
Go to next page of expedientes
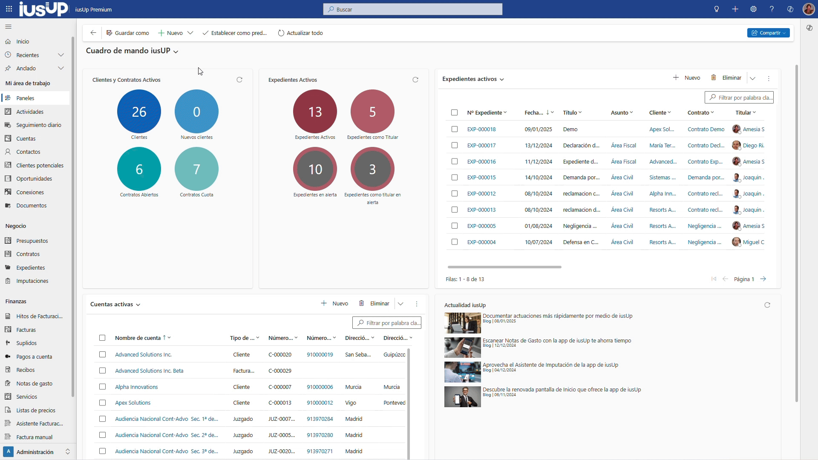[x=763, y=279]
